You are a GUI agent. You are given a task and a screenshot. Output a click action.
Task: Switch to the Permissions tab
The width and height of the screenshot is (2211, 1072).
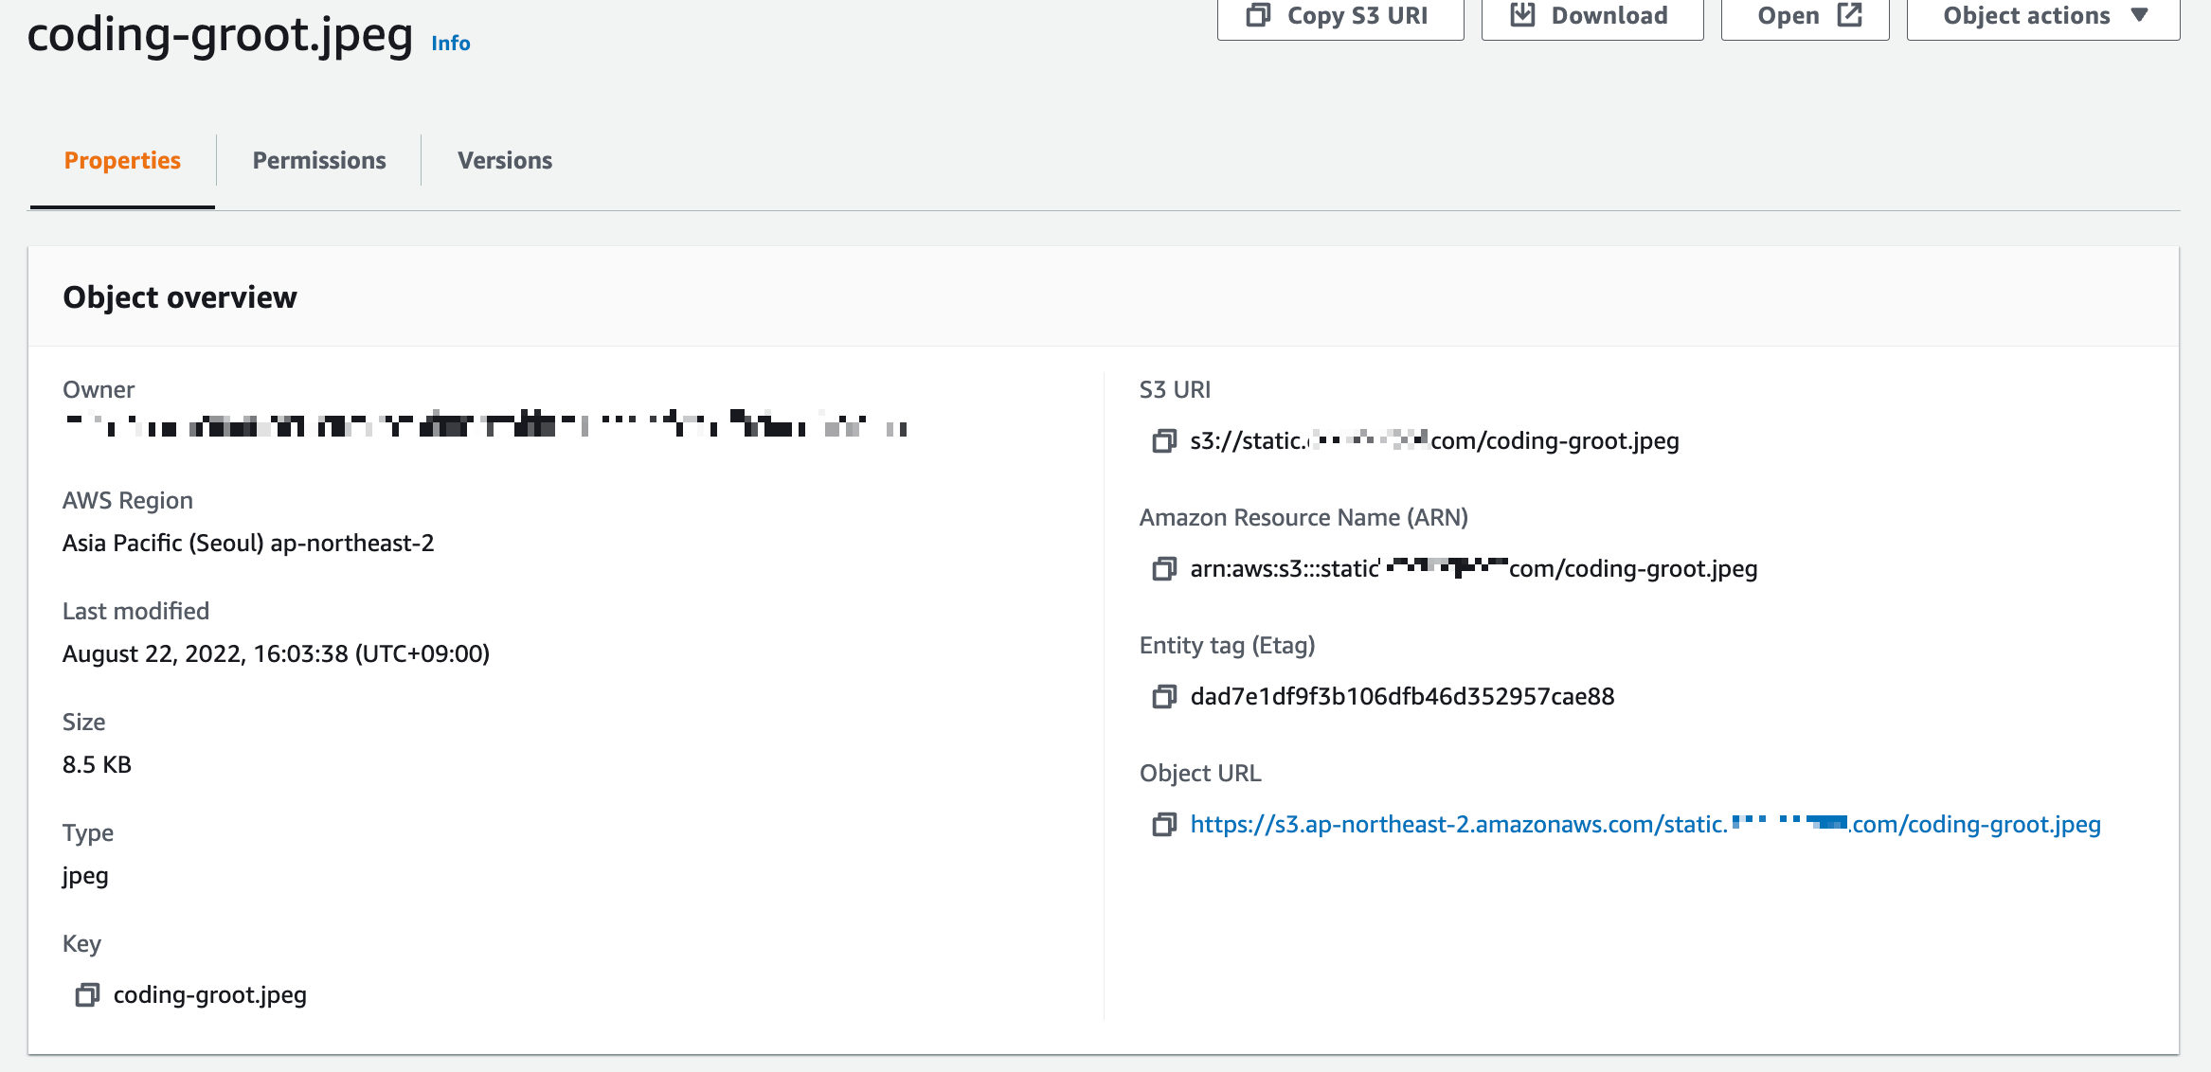(319, 161)
